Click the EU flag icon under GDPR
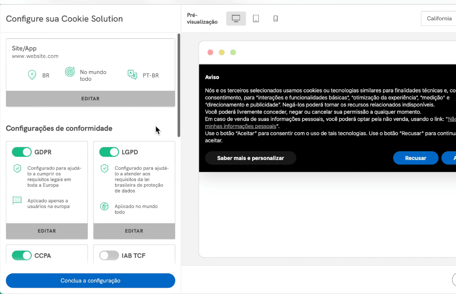 point(17,200)
